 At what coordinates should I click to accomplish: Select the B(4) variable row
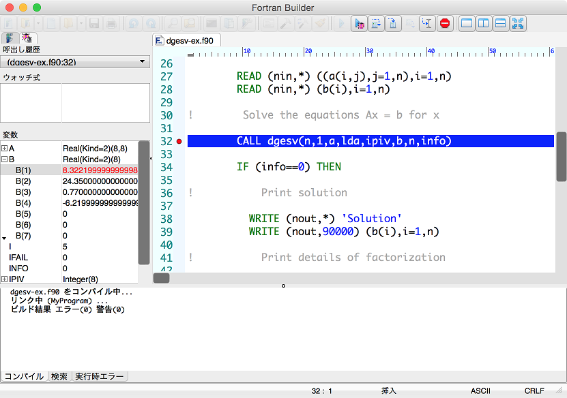(x=70, y=203)
